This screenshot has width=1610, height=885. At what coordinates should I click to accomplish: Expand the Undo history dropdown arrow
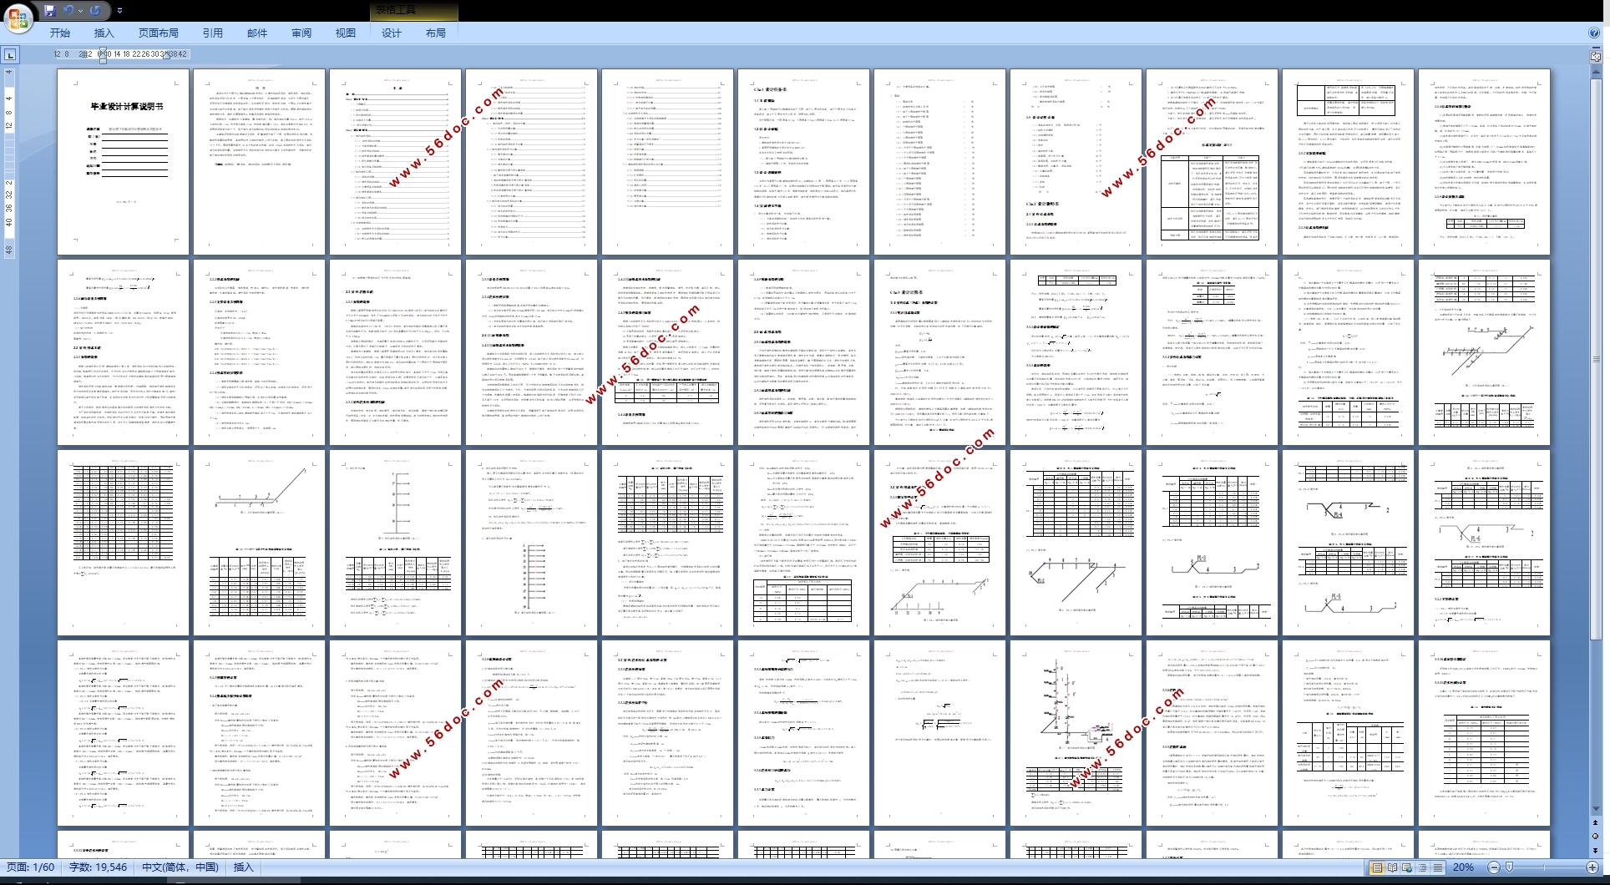coord(80,11)
